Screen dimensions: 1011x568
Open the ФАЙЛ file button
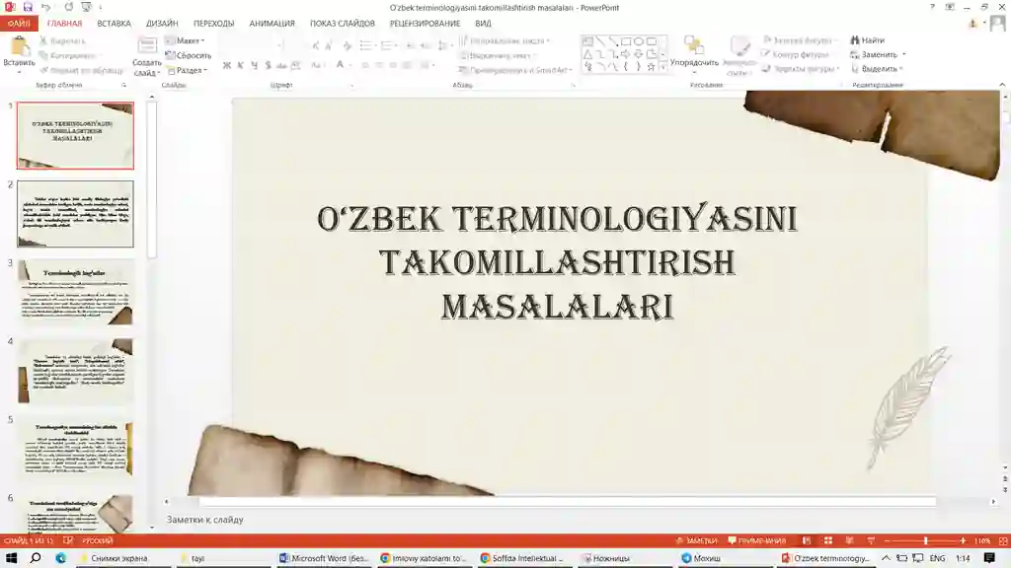coord(18,23)
